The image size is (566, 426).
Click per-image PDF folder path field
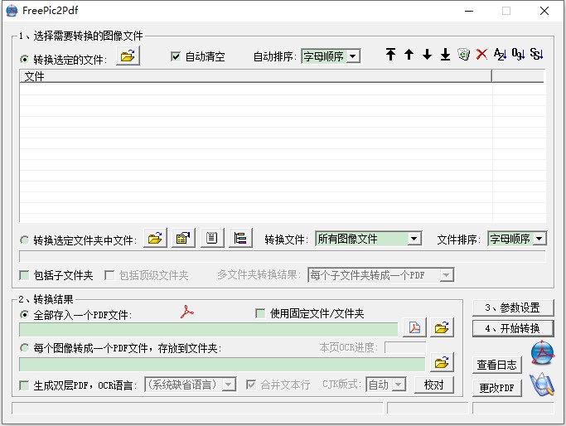click(222, 365)
